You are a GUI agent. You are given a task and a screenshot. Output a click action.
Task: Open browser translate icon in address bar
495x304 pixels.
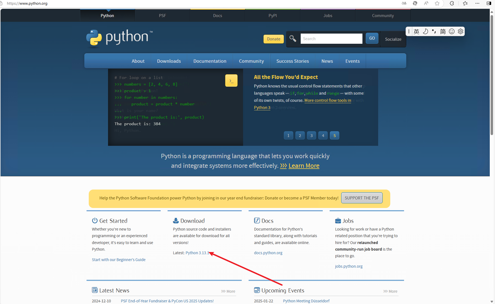404,3
